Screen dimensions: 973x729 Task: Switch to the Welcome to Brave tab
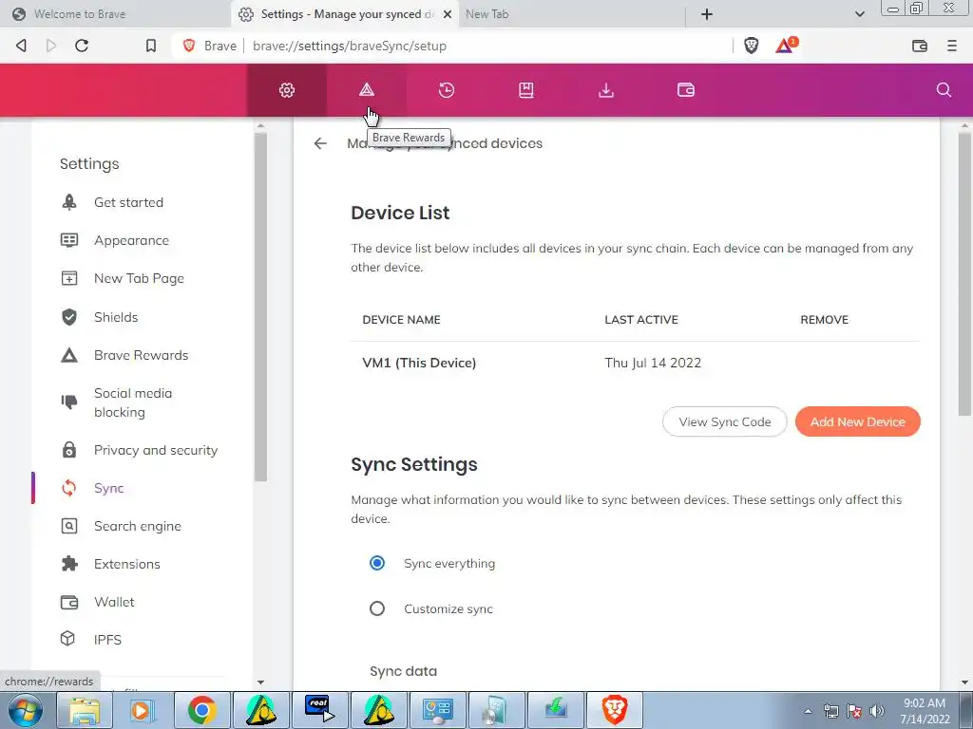(x=115, y=14)
